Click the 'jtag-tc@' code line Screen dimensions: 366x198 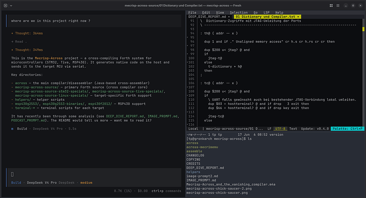point(216,116)
